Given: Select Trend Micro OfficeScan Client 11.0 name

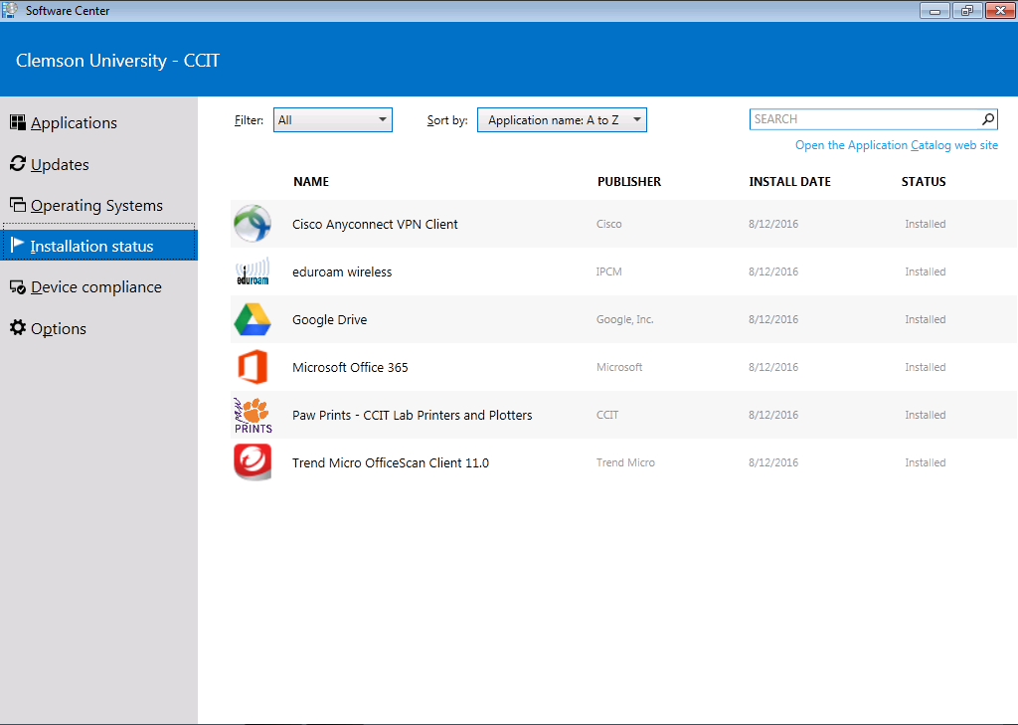Looking at the screenshot, I should [390, 462].
